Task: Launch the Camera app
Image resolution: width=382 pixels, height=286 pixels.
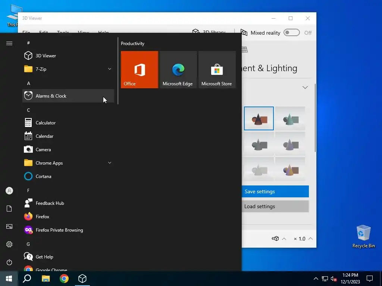Action: click(x=68, y=150)
